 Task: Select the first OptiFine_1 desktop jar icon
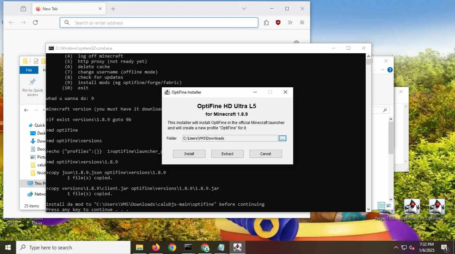412,210
